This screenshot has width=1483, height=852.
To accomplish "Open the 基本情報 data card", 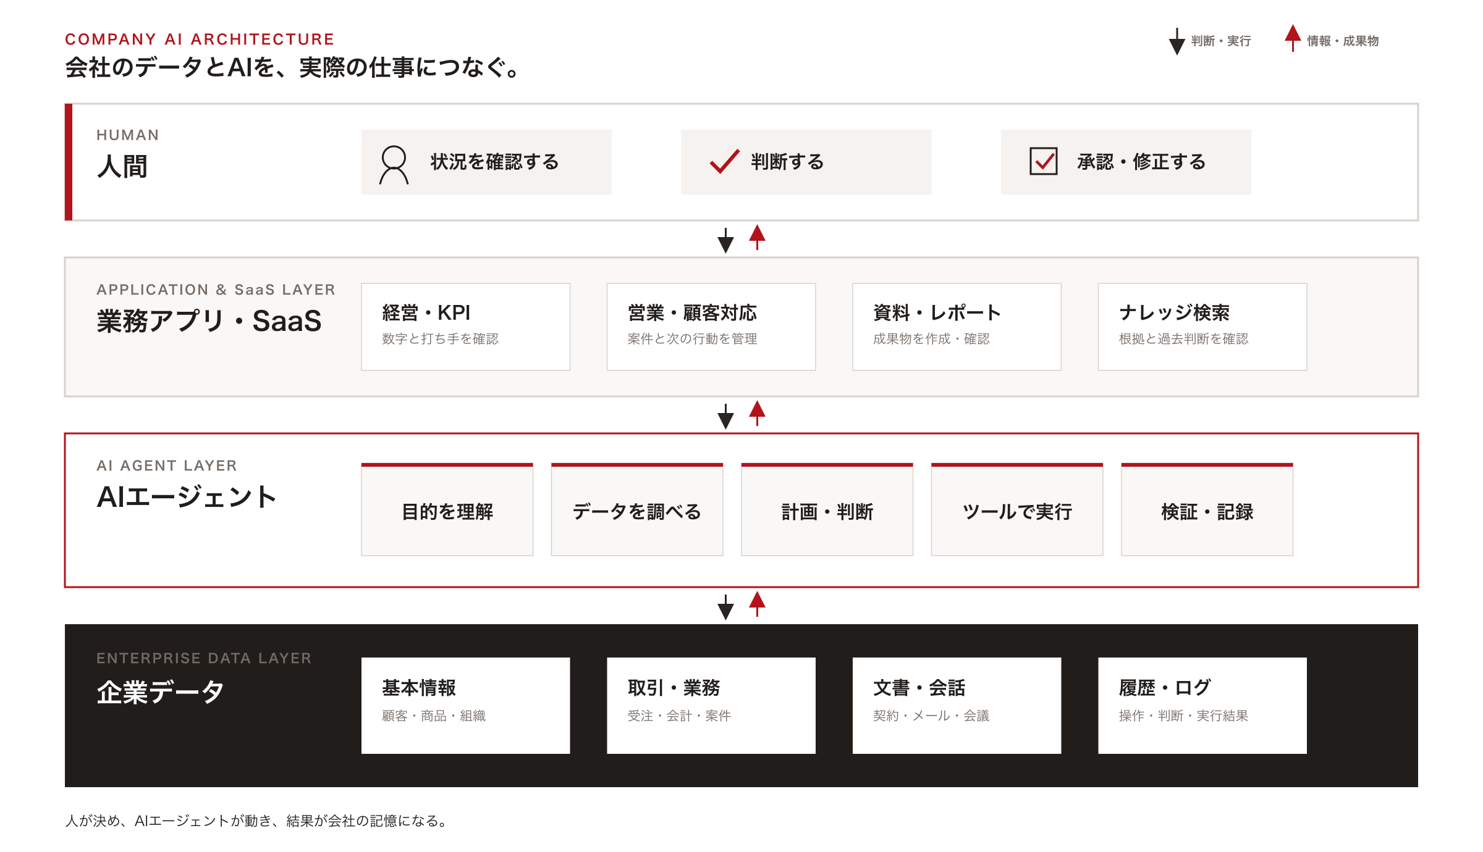I will 465,705.
